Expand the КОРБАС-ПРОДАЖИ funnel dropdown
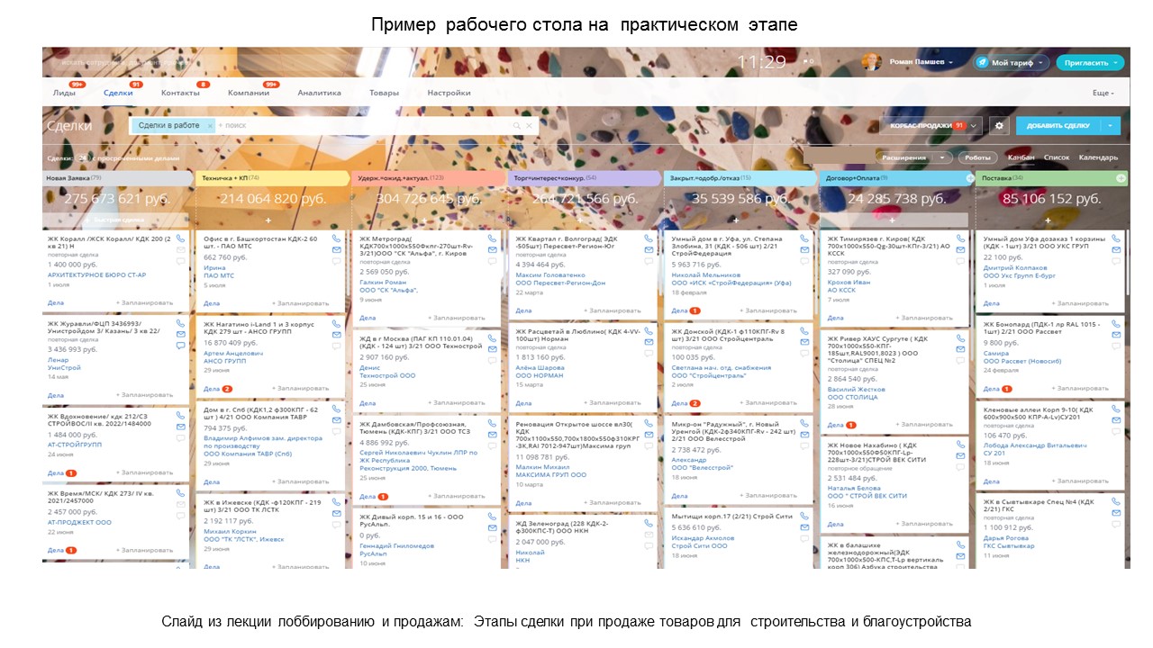 [x=975, y=126]
